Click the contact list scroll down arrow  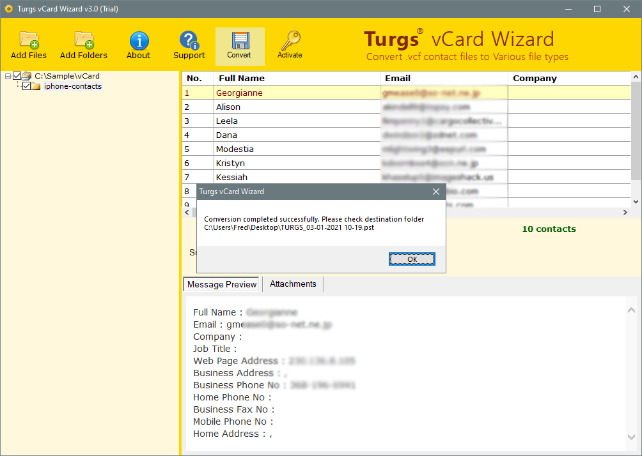pos(636,202)
